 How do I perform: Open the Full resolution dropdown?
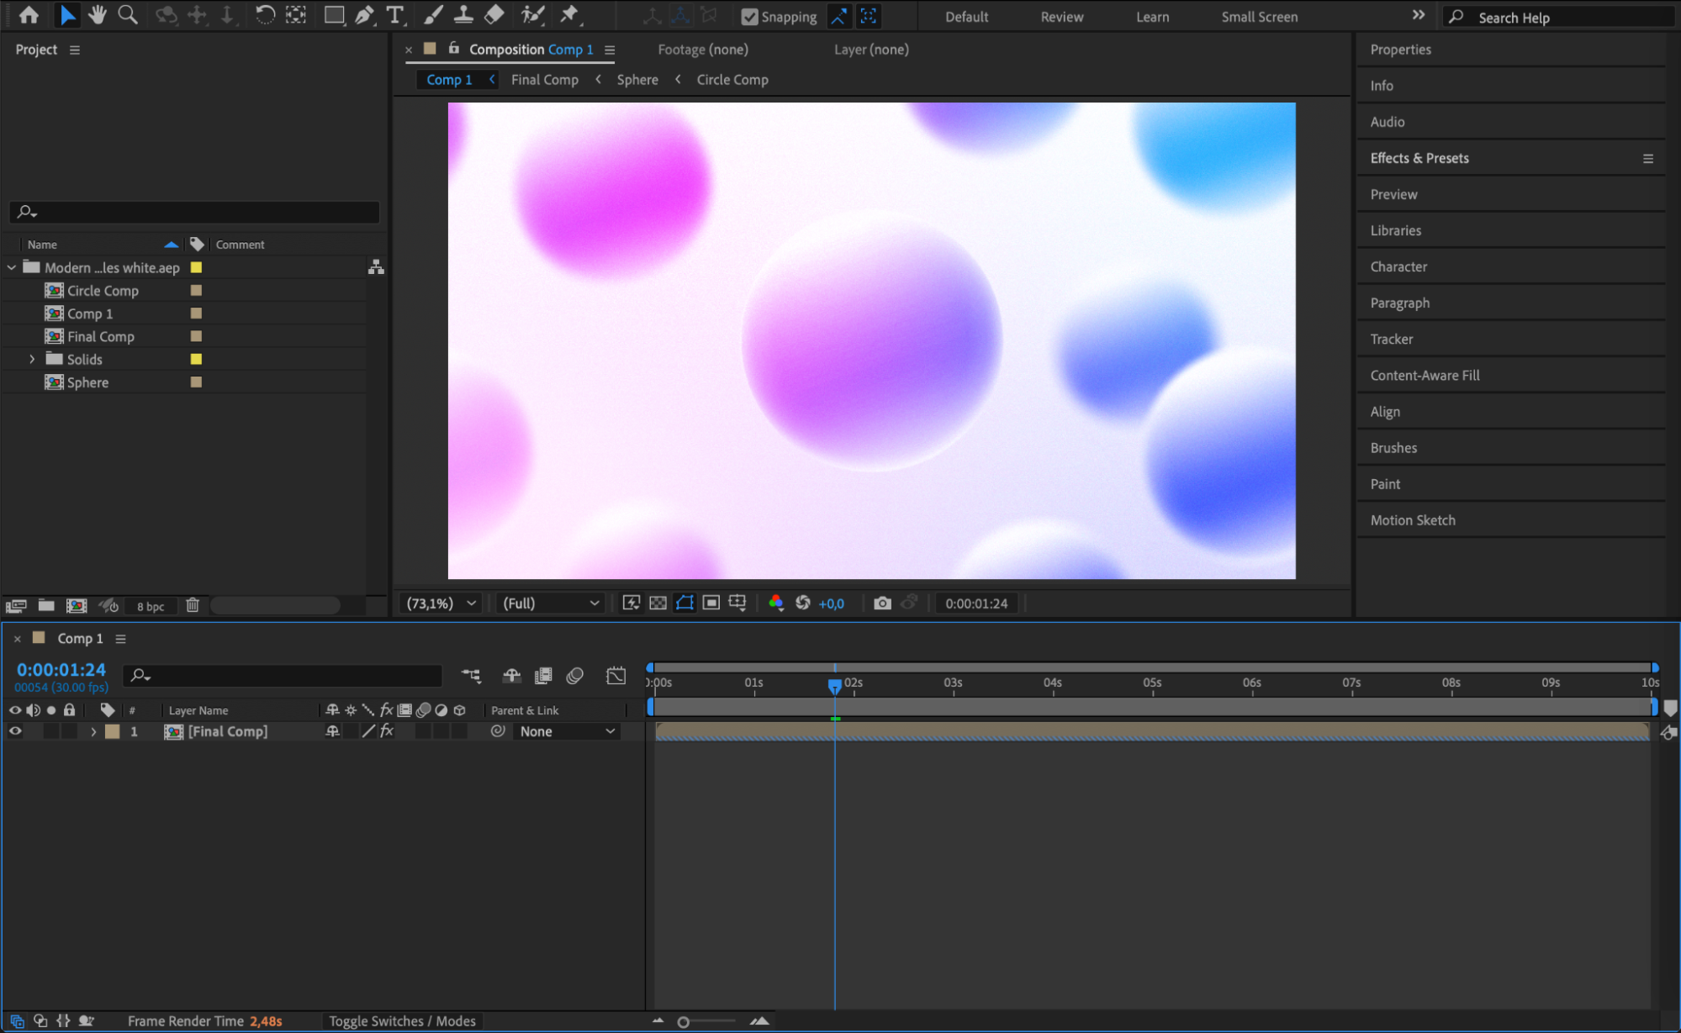point(551,603)
